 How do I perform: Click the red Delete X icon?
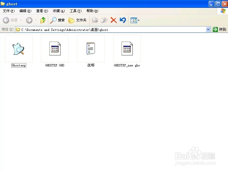coord(113,20)
